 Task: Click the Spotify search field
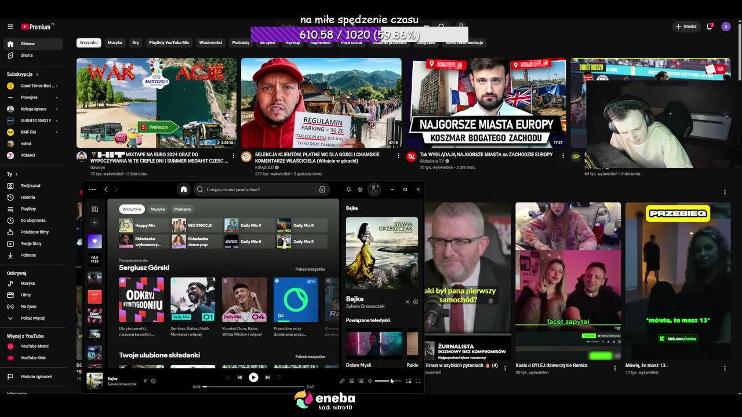260,189
